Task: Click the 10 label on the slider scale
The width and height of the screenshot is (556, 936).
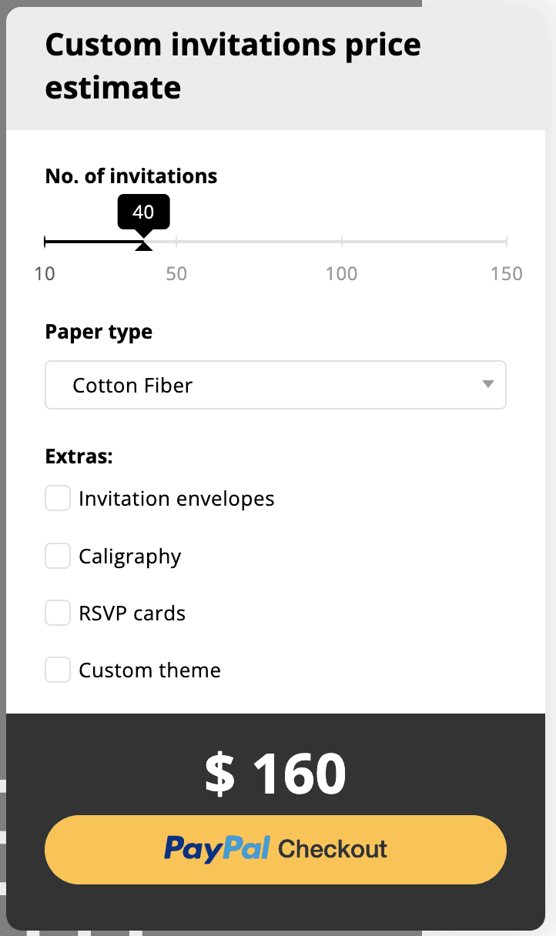Action: pos(45,273)
